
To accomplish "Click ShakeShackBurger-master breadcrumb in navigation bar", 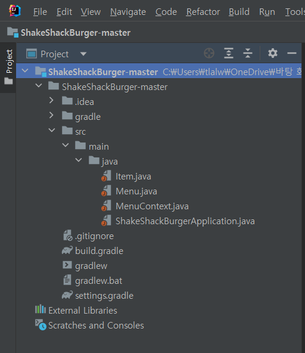I will (x=76, y=33).
